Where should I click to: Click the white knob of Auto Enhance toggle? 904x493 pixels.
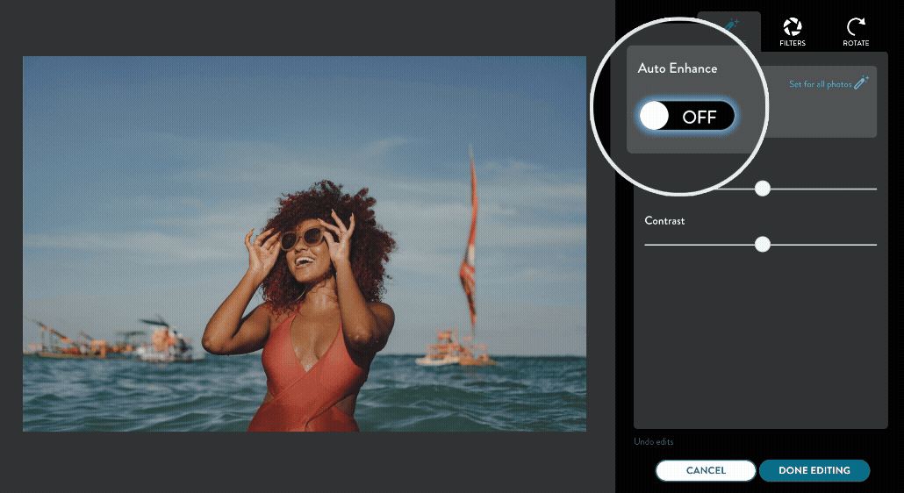pyautogui.click(x=655, y=116)
